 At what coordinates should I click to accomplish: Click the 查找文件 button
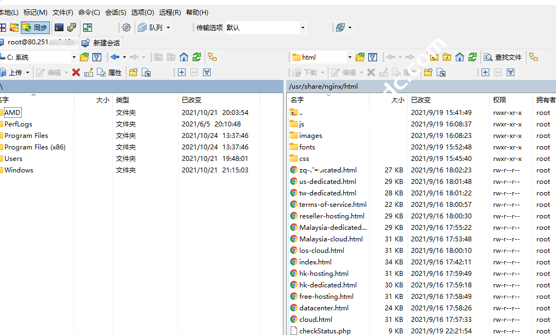point(502,57)
